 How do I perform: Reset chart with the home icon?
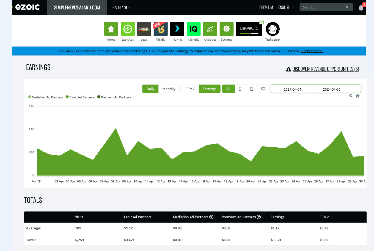pyautogui.click(x=358, y=96)
